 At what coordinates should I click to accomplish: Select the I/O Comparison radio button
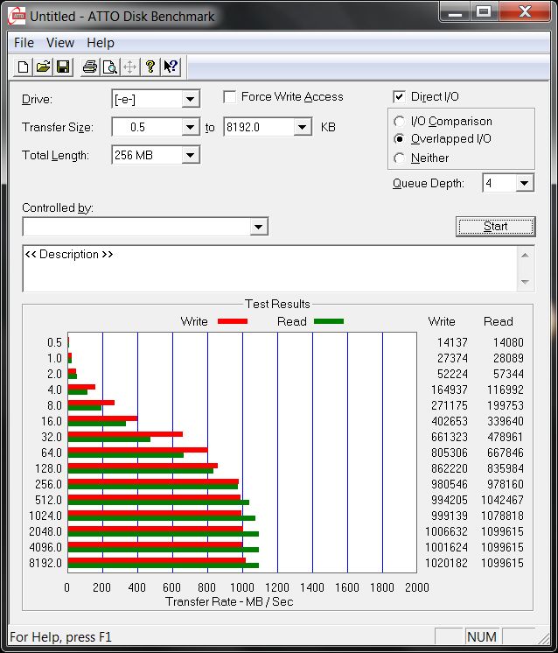click(399, 121)
